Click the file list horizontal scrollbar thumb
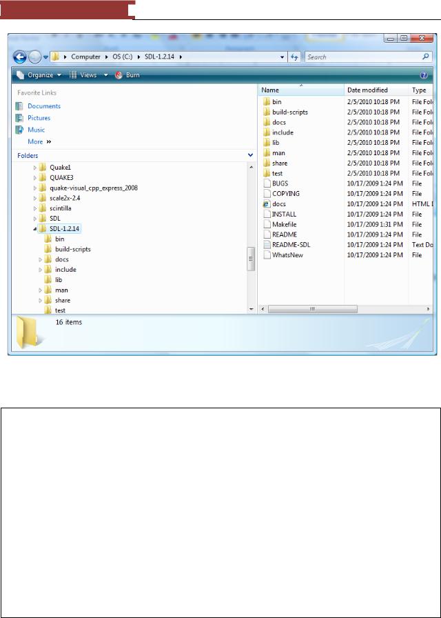Screen dimensions: 441x618 (313, 310)
